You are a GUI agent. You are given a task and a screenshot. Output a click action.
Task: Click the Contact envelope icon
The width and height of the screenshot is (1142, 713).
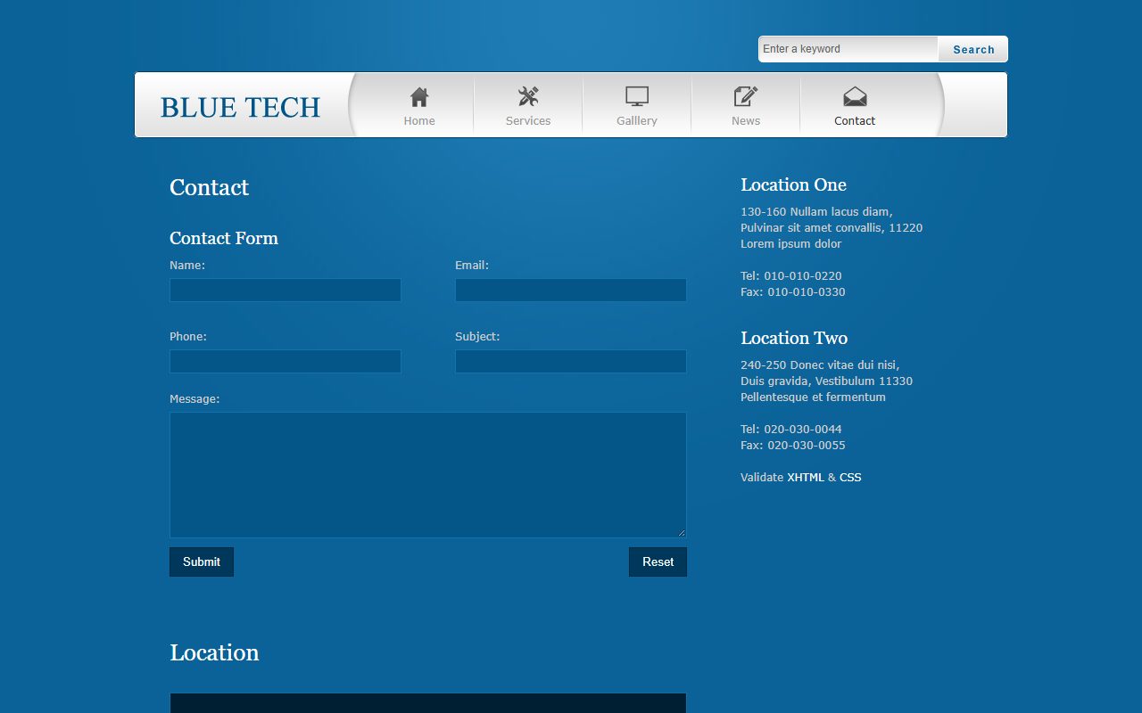point(855,96)
